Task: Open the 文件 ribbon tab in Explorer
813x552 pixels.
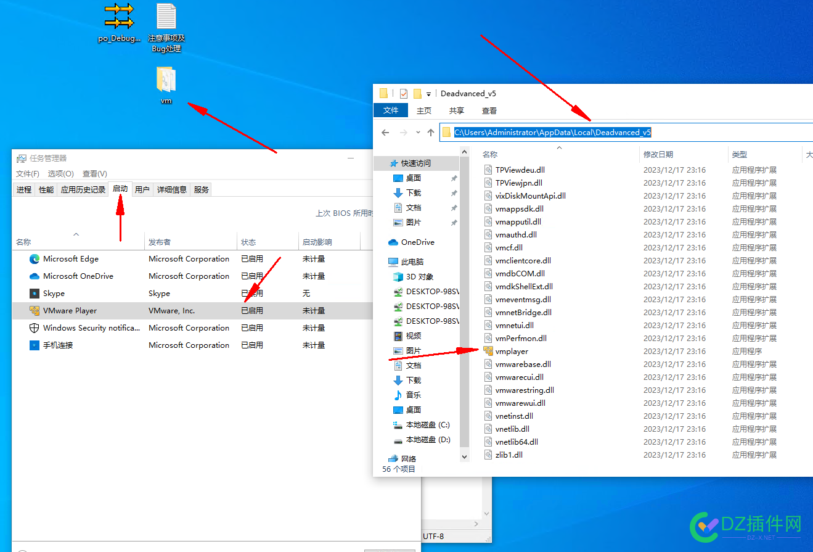Action: 391,110
